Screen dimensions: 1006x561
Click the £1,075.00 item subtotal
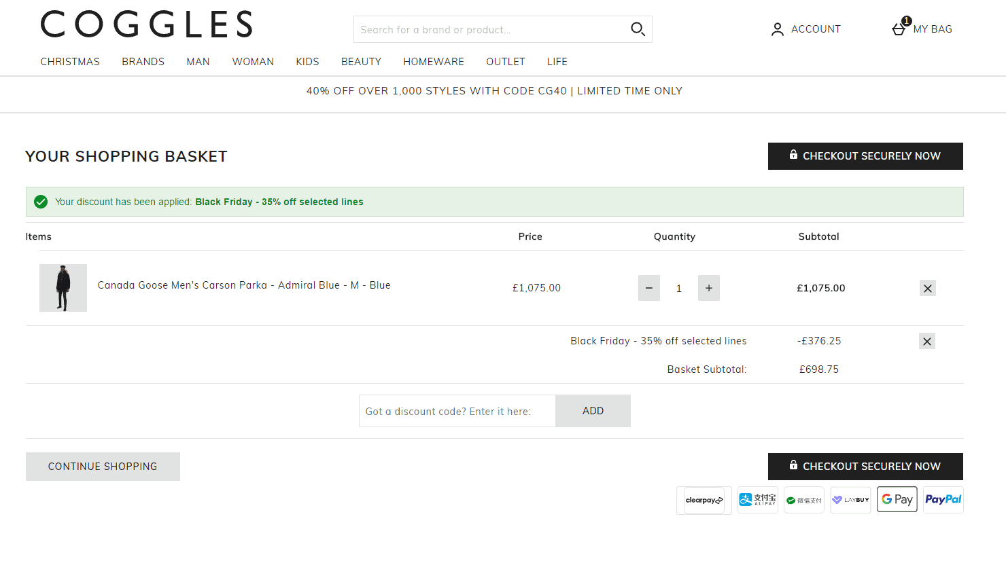(821, 288)
